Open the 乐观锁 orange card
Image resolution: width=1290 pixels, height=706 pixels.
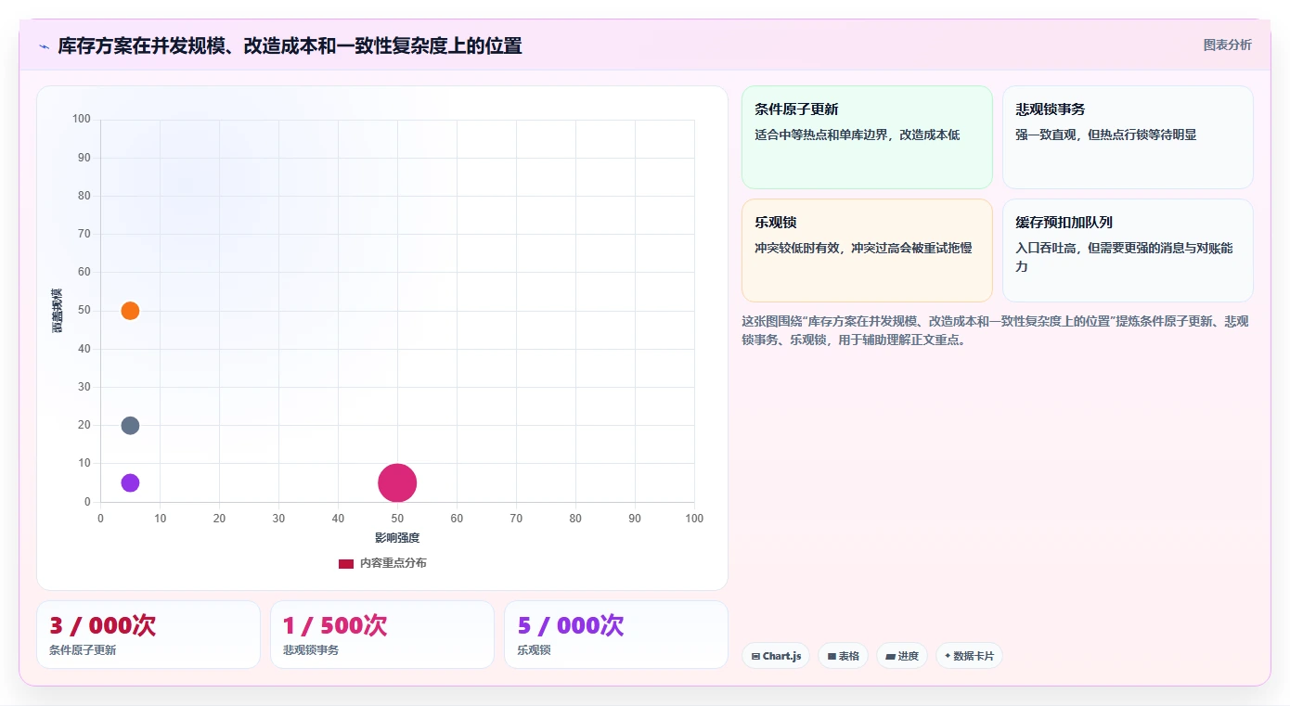867,250
